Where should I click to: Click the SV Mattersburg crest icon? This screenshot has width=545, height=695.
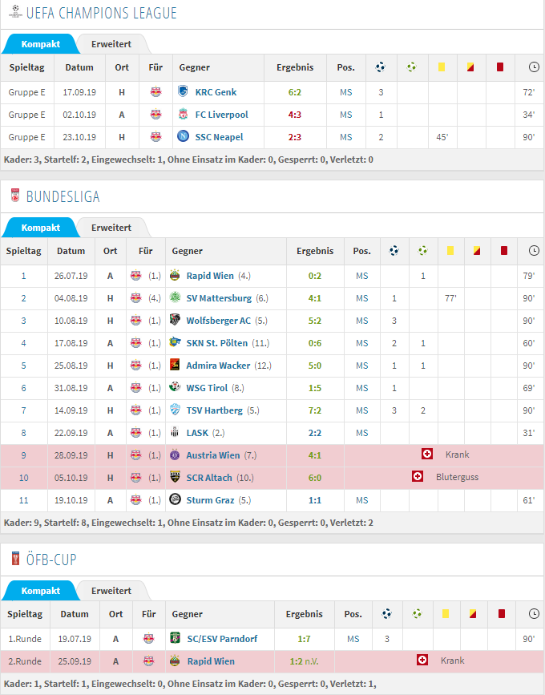pos(175,298)
